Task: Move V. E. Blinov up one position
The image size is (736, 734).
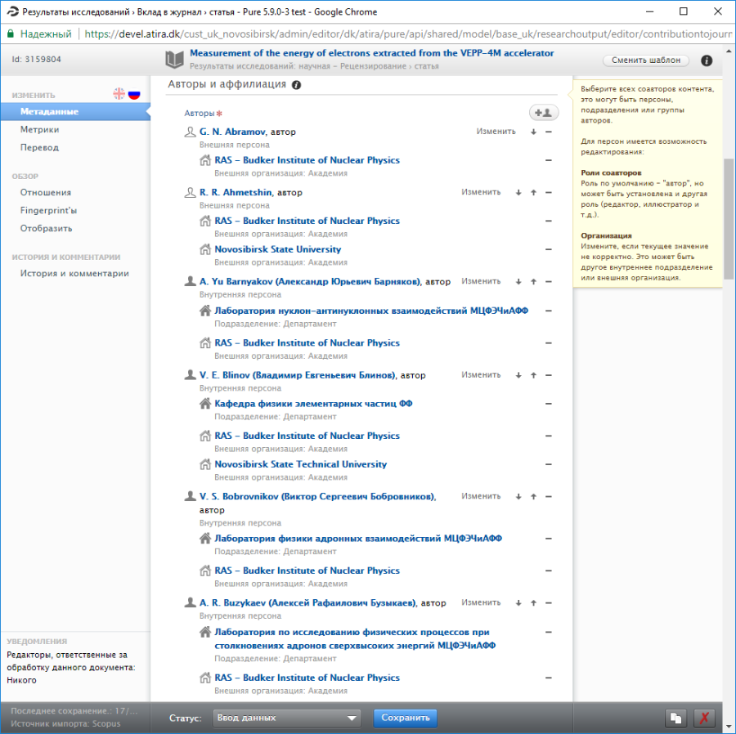Action: (534, 375)
